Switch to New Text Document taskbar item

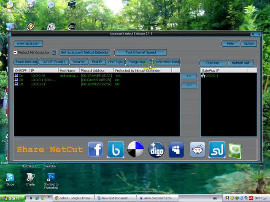(115, 198)
